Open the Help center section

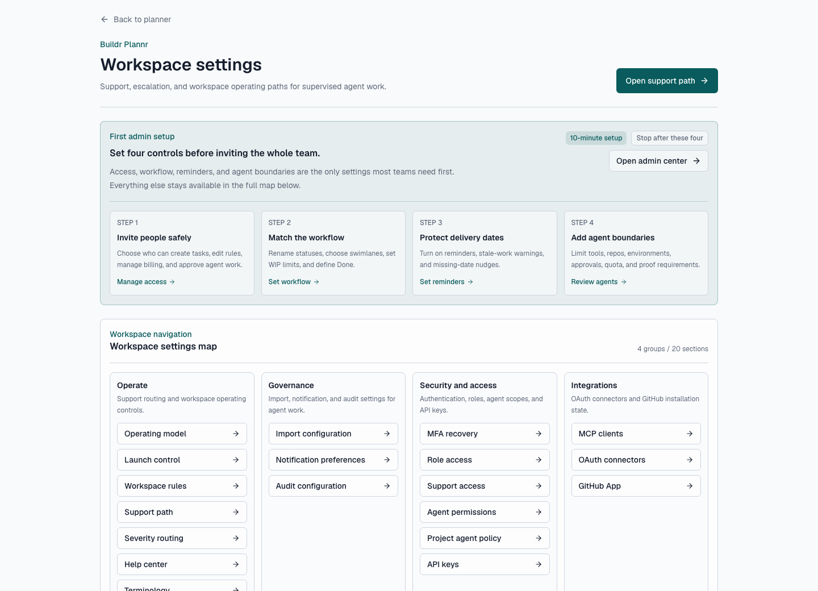(182, 564)
